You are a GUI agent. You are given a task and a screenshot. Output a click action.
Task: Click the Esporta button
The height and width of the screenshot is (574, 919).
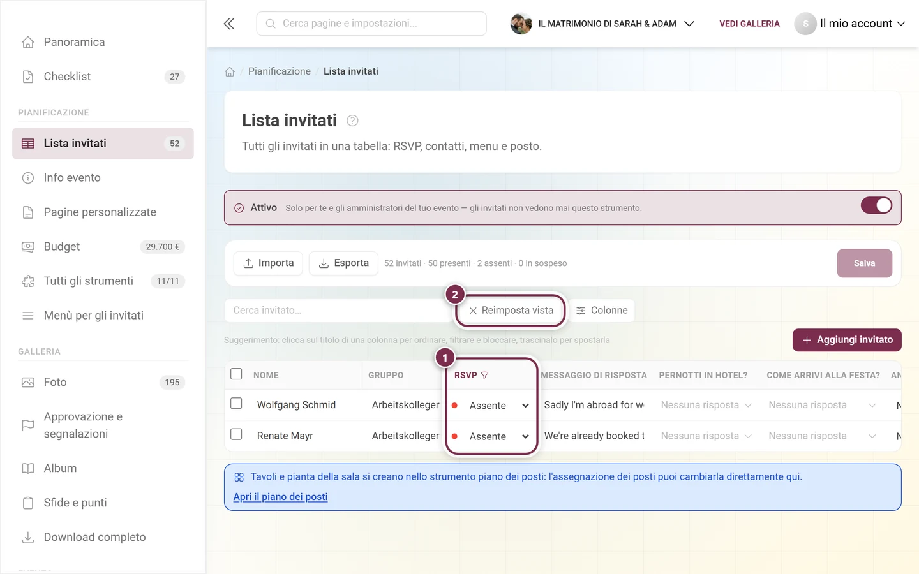343,263
